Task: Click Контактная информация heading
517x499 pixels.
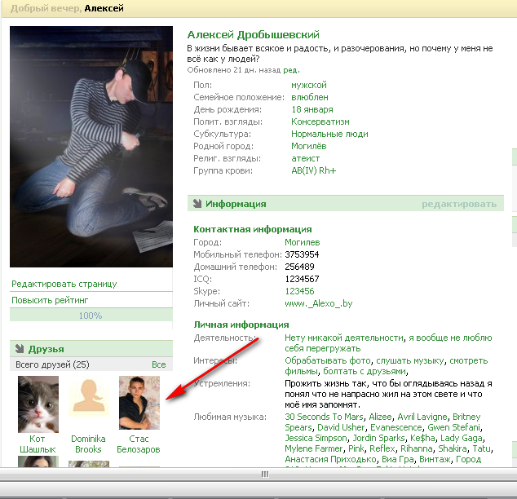Action: click(253, 229)
